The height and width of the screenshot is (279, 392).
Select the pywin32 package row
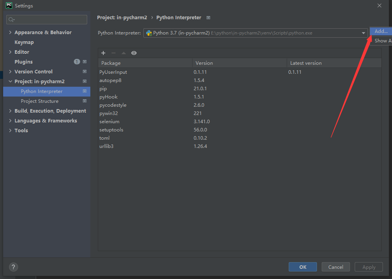240,113
